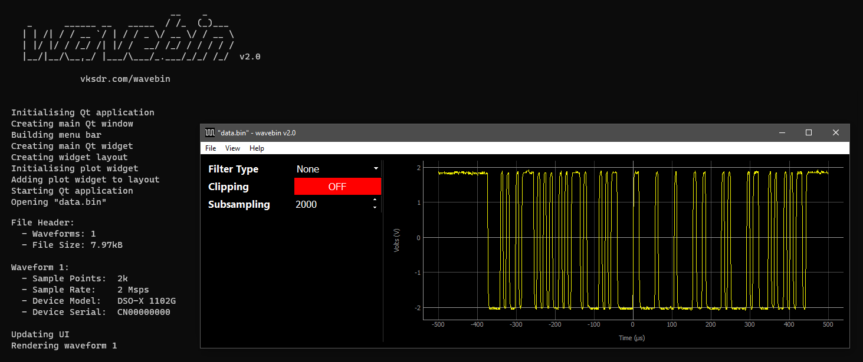Image resolution: width=863 pixels, height=362 pixels.
Task: Expand the Filter Type dropdown
Action: point(337,169)
